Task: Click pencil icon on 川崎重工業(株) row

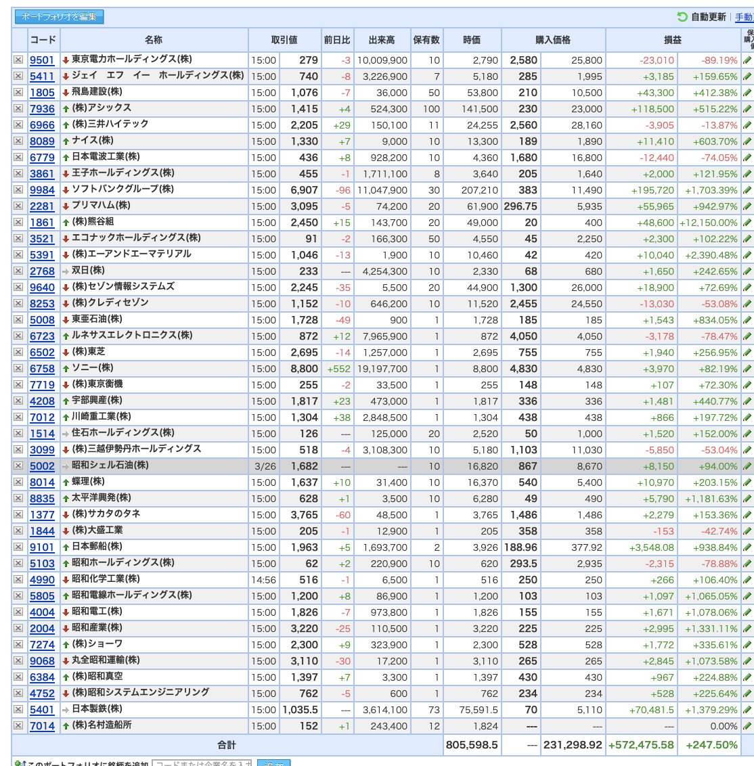Action: [747, 418]
